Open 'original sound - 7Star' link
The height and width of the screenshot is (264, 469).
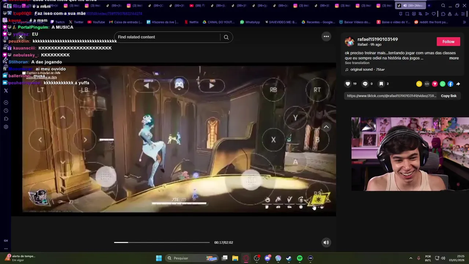coord(368,70)
